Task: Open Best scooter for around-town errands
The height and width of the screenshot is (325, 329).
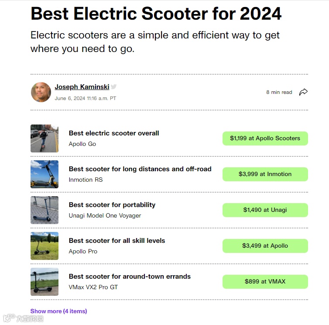Action: (x=130, y=277)
